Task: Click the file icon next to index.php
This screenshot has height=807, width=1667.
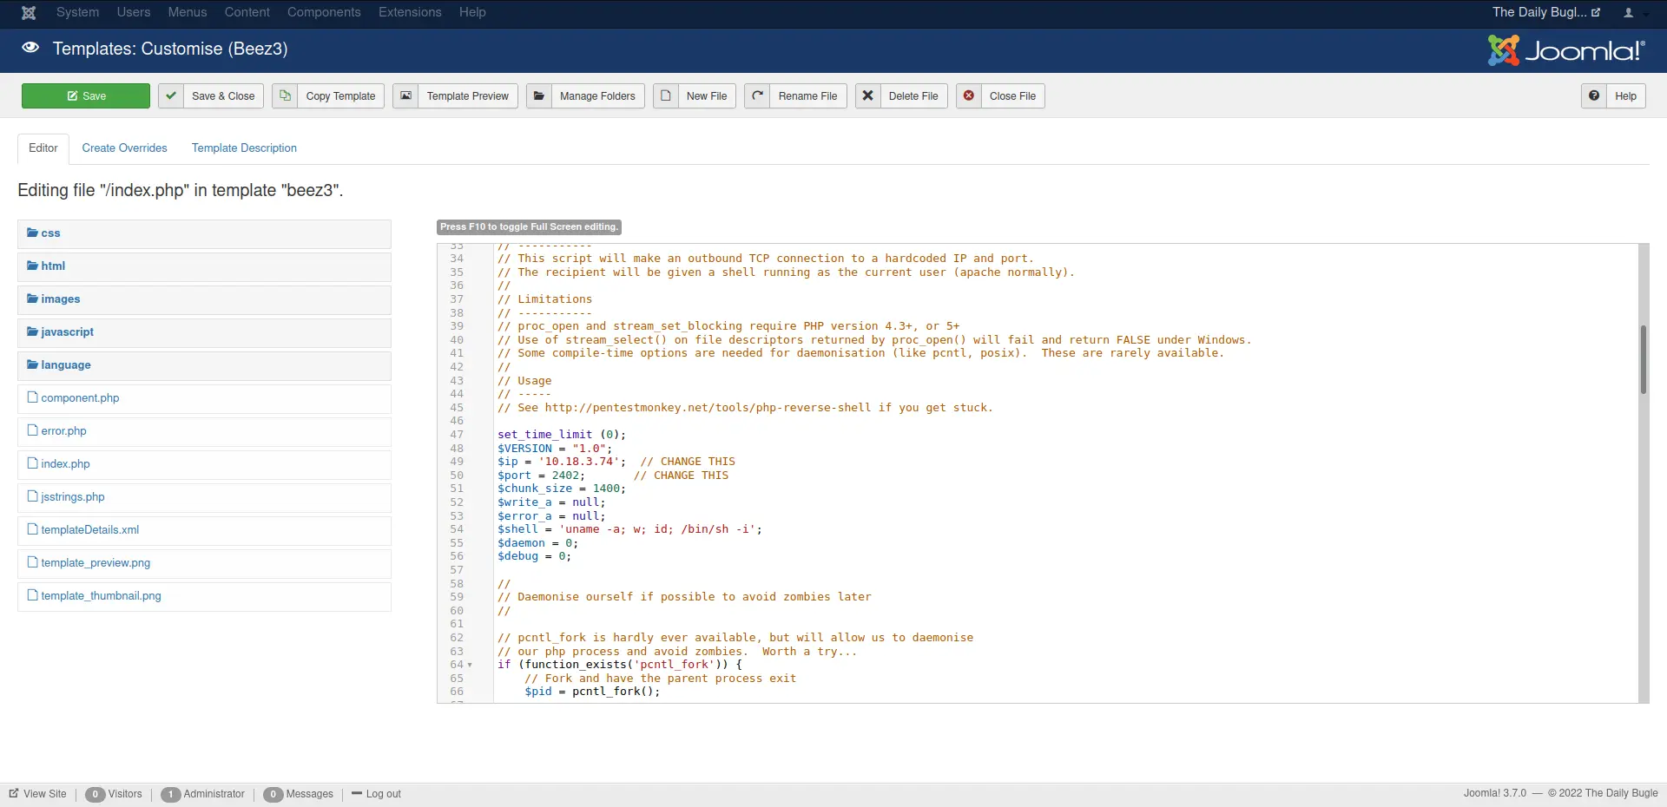Action: (x=33, y=463)
